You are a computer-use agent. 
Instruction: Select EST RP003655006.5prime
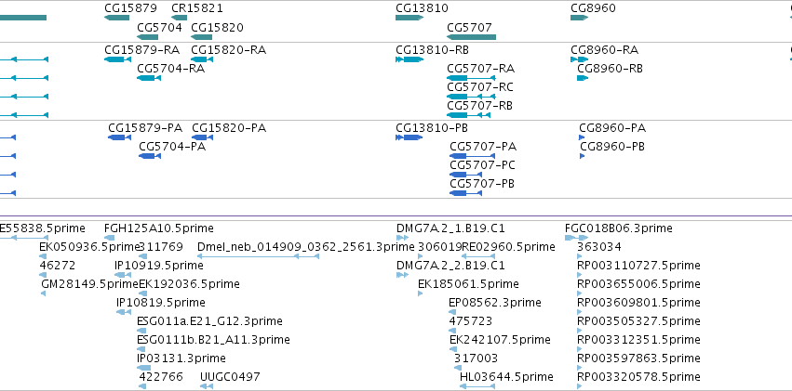coord(580,293)
